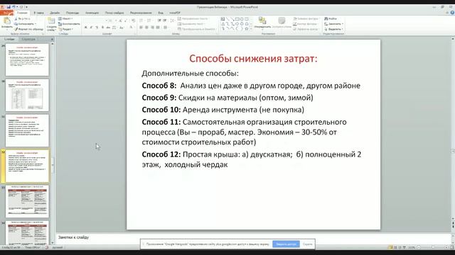The height and width of the screenshot is (255, 455).
Task: Open the Review (Рецензирование) ribbon tab
Action: pyautogui.click(x=141, y=13)
